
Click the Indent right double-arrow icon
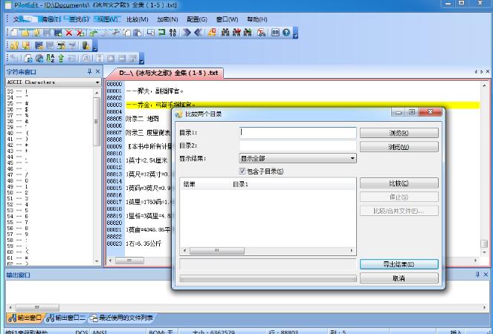(x=187, y=33)
